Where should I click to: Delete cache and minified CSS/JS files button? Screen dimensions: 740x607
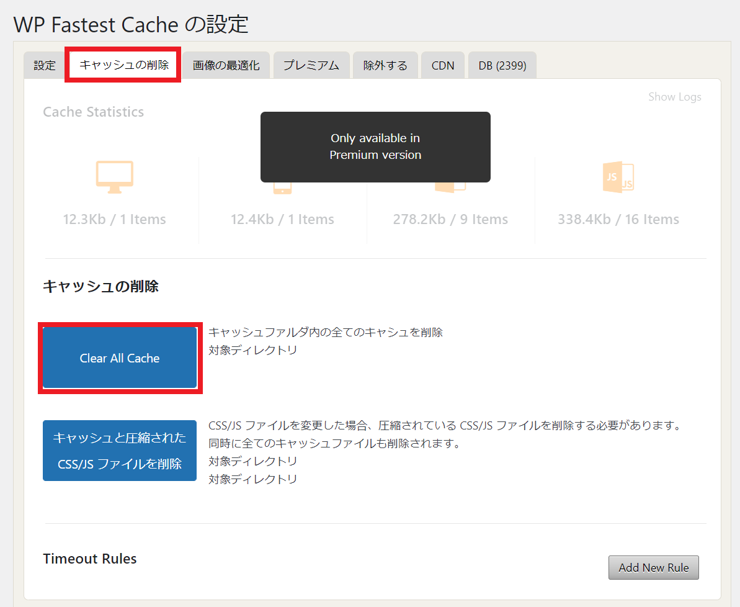[120, 451]
